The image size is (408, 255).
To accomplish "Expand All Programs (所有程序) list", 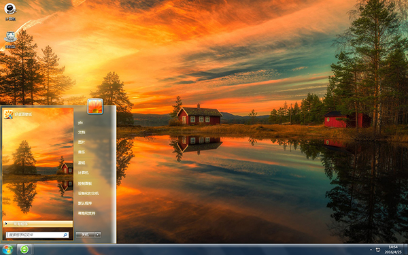I will point(38,224).
